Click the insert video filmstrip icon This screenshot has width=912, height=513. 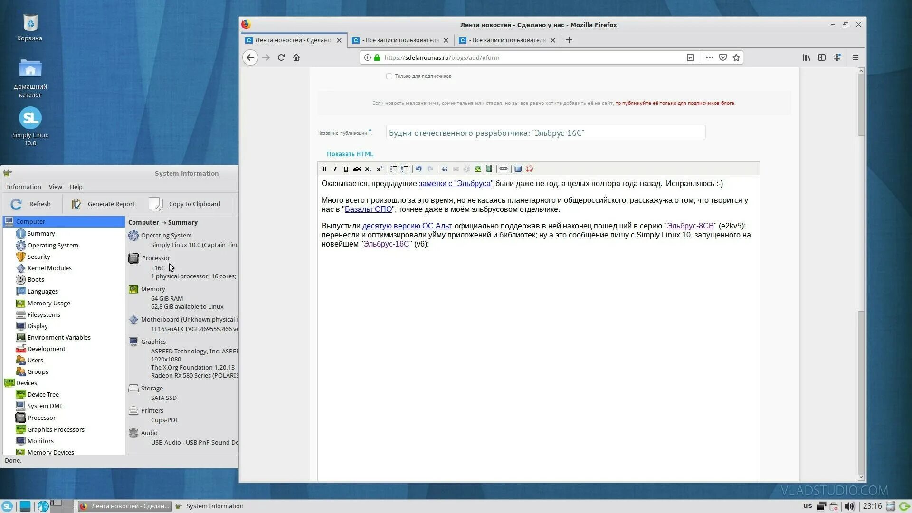tap(489, 169)
